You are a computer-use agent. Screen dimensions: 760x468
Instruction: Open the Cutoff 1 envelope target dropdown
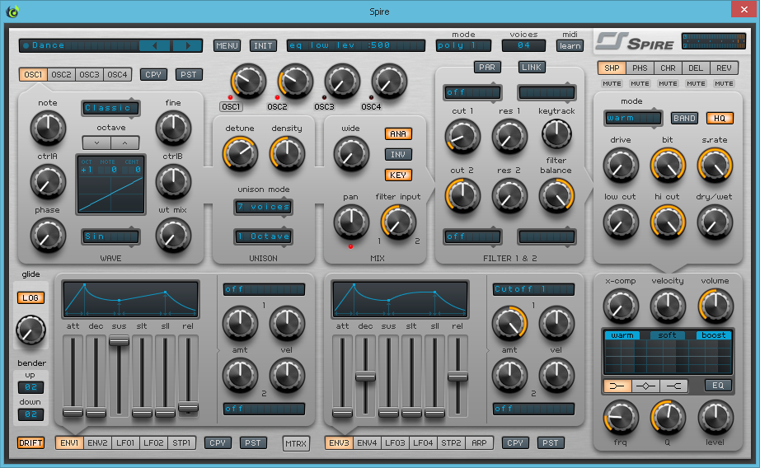pyautogui.click(x=533, y=289)
